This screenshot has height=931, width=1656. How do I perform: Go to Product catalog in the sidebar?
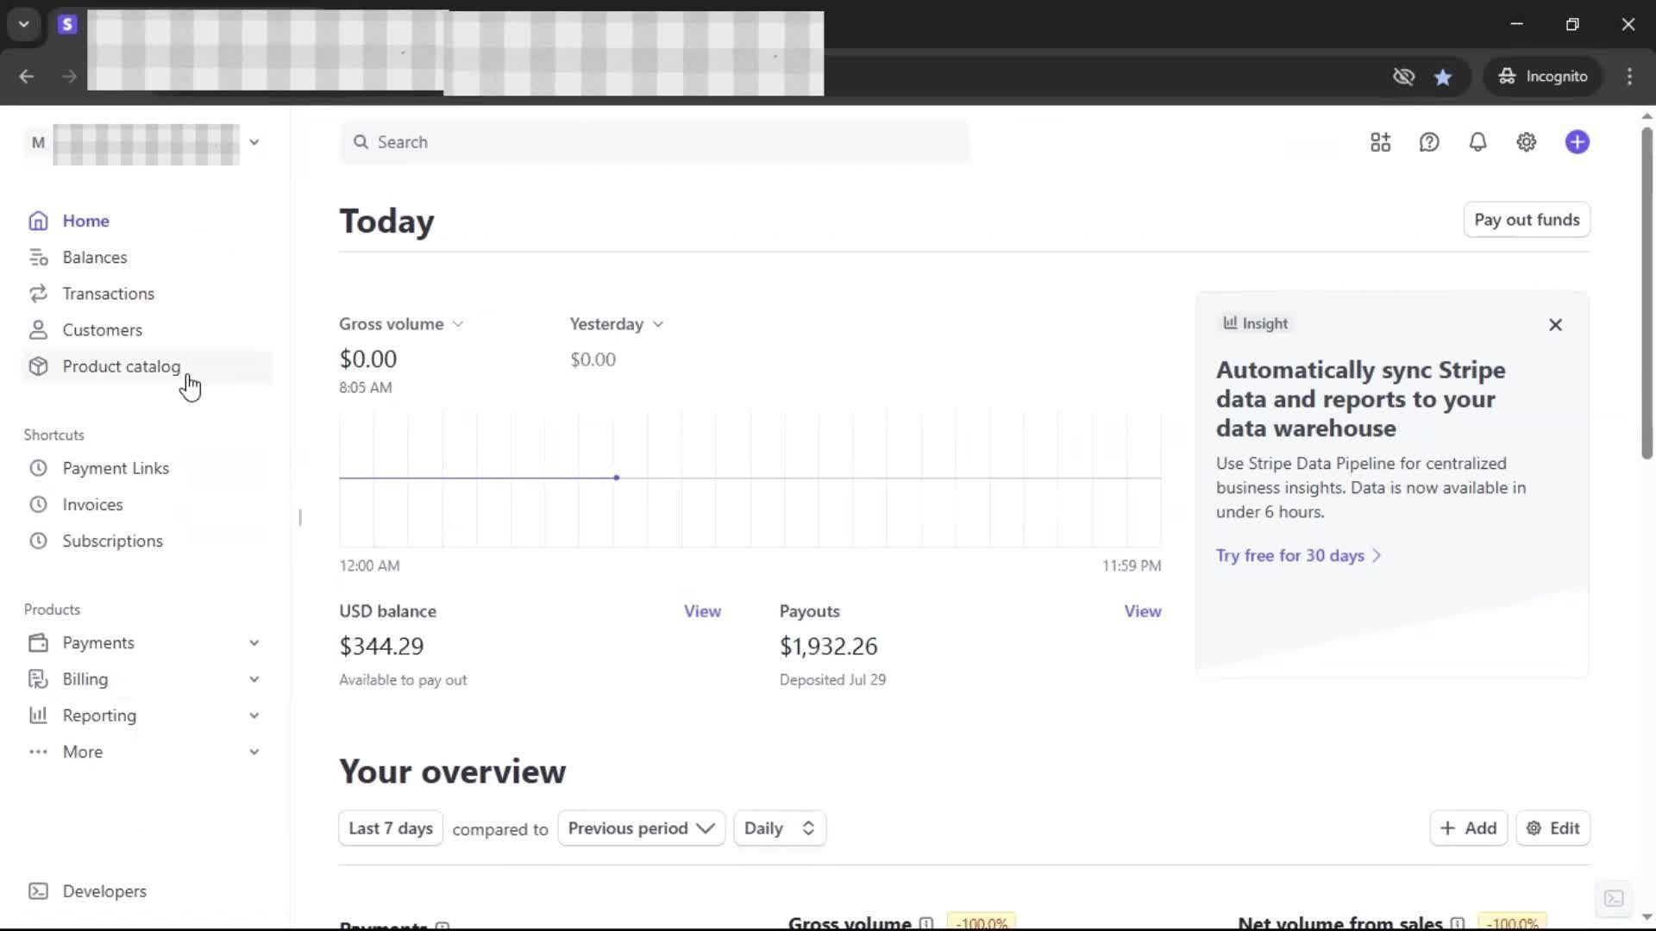click(121, 366)
